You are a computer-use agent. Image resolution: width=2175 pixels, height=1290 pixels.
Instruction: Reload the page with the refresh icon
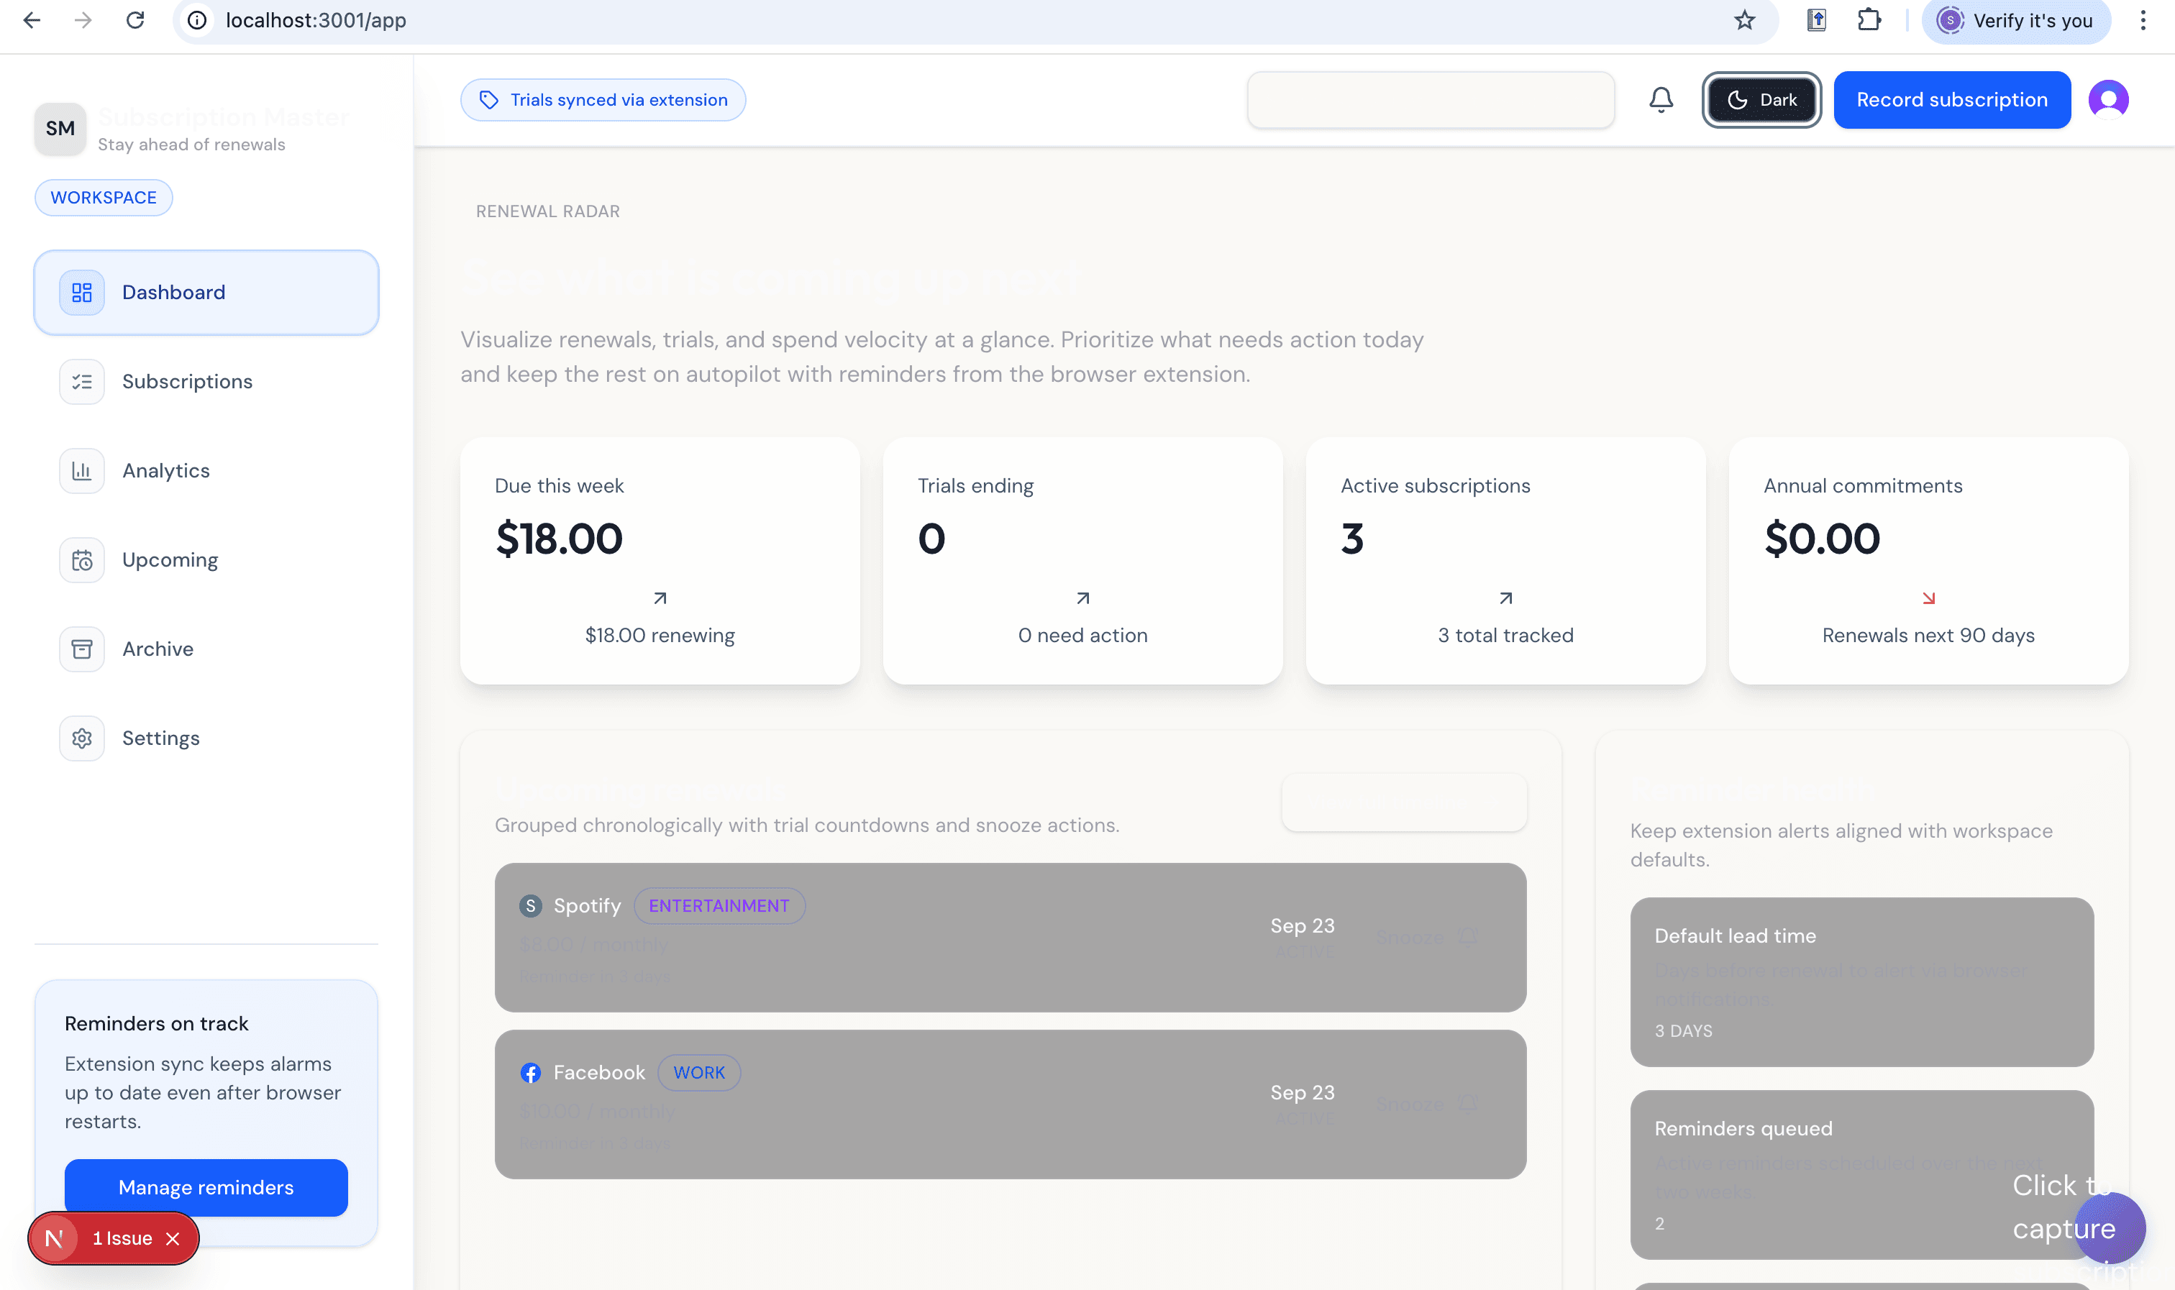click(136, 20)
